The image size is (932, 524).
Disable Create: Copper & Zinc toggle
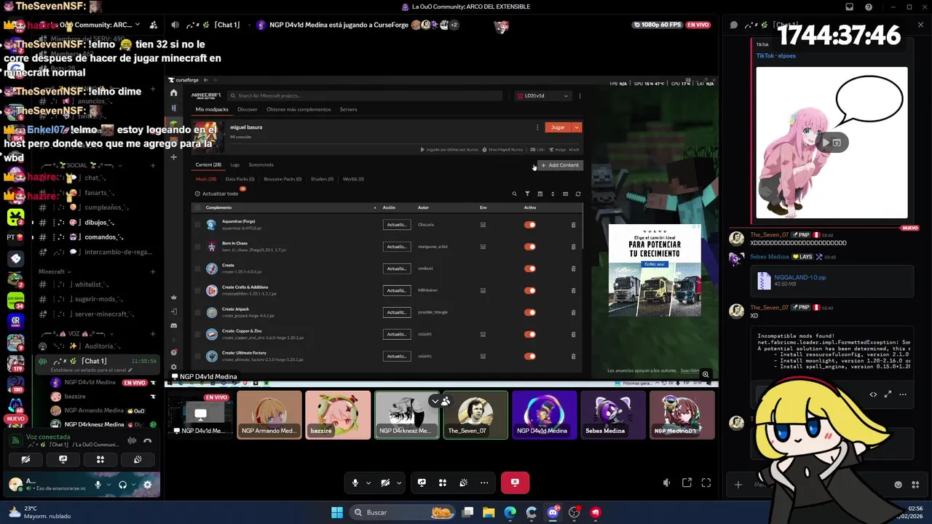pos(530,334)
